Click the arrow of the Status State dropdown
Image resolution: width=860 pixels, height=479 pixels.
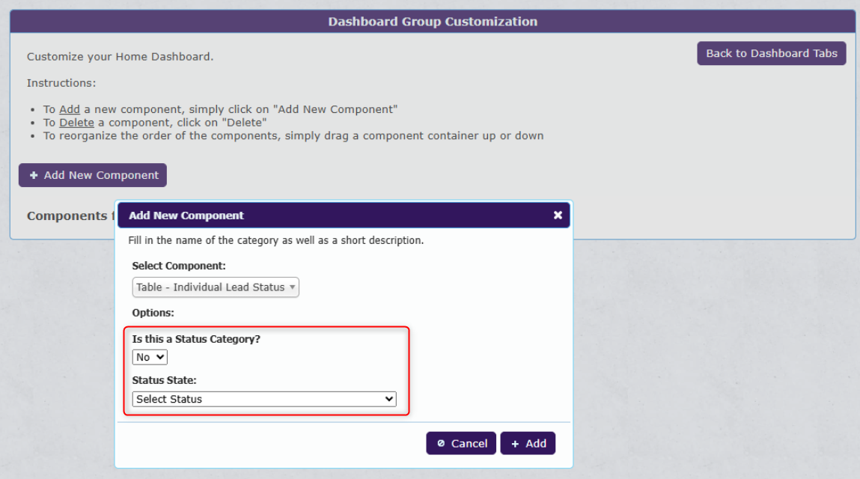point(389,399)
